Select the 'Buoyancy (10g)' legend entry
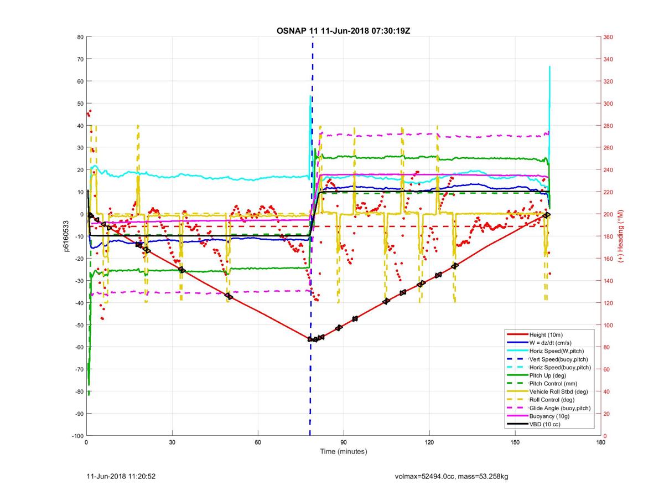 [x=549, y=416]
